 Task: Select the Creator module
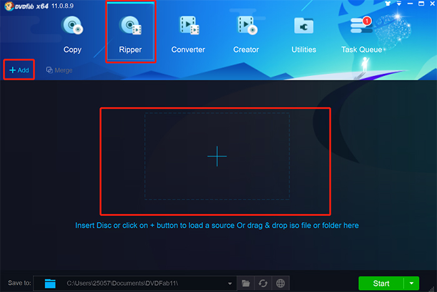(246, 34)
